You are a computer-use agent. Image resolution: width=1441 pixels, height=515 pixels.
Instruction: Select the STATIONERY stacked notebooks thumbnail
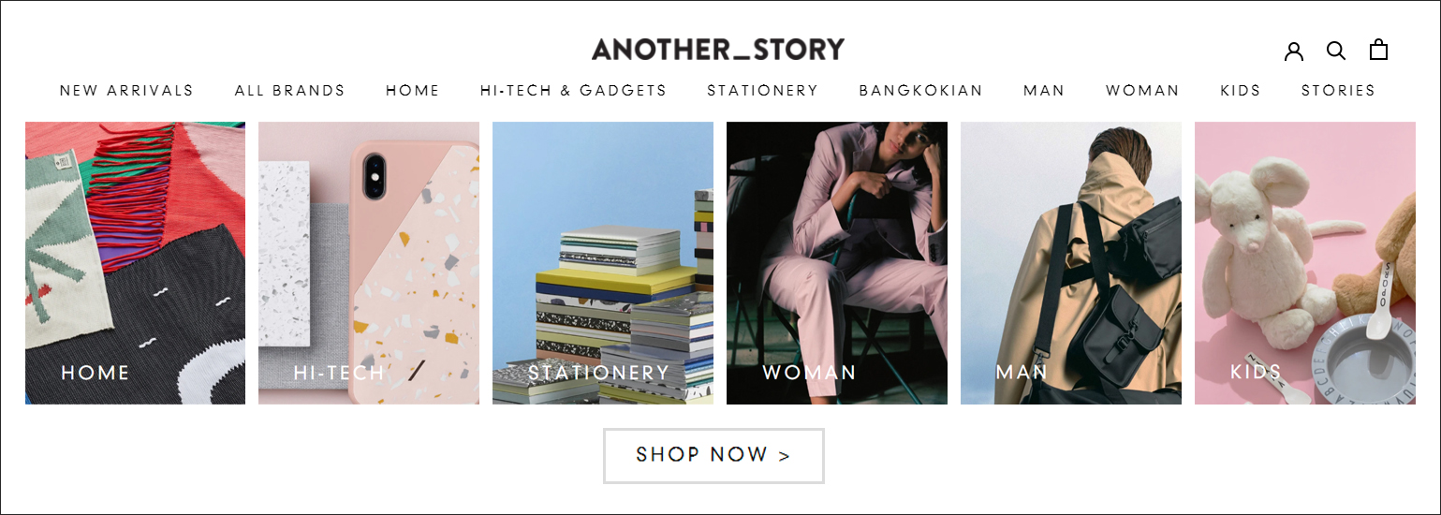[x=603, y=263]
